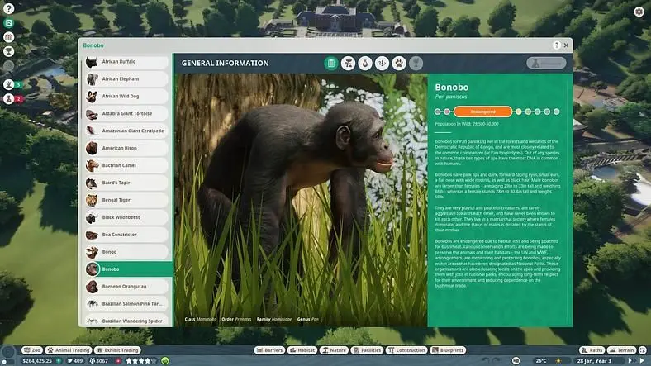Viewport: 651px width, 366px height.
Task: Select Bactrian Camel entry
Action: tap(126, 165)
